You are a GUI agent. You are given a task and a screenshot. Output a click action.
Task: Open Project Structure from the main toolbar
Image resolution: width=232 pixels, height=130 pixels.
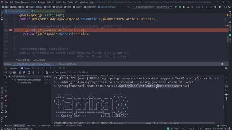(220, 7)
